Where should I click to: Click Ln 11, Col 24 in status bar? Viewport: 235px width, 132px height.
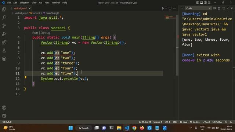click(x=145, y=122)
